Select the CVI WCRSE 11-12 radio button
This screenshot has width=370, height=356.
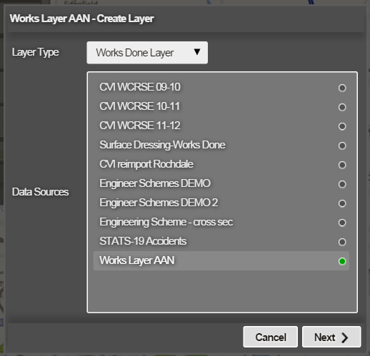click(342, 126)
